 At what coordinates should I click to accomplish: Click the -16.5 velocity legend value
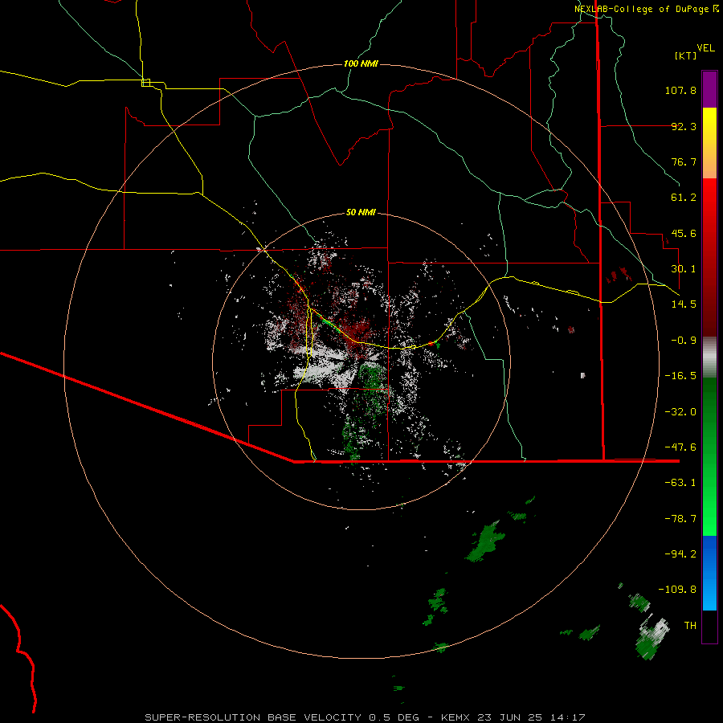tap(680, 376)
